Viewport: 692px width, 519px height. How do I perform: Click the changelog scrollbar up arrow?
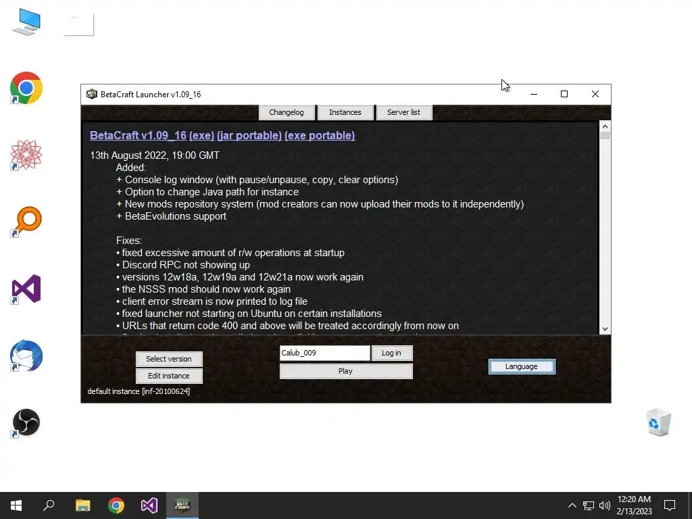coord(605,126)
